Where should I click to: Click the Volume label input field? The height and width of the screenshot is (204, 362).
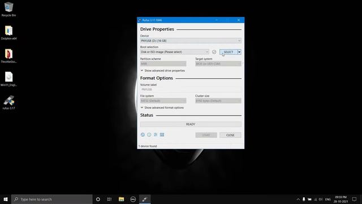pos(191,90)
